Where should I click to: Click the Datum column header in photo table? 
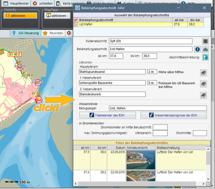point(116,148)
